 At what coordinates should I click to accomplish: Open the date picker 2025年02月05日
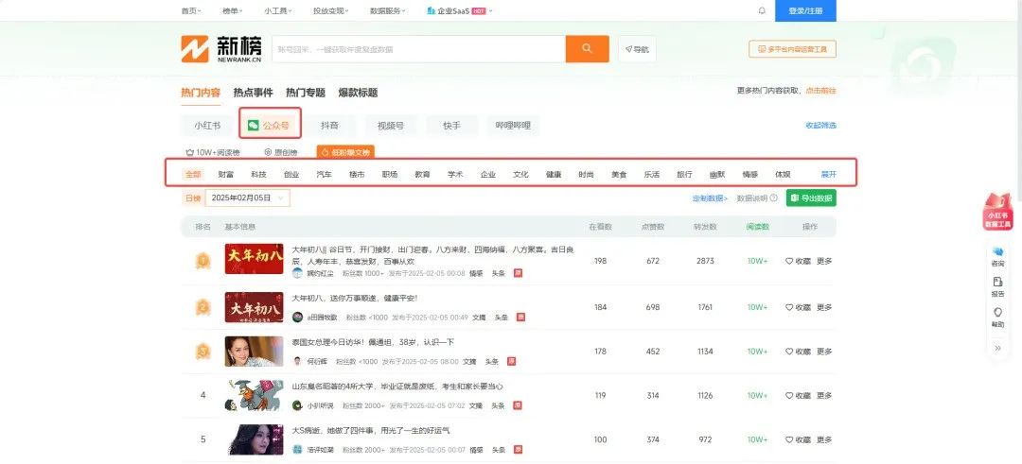click(247, 198)
